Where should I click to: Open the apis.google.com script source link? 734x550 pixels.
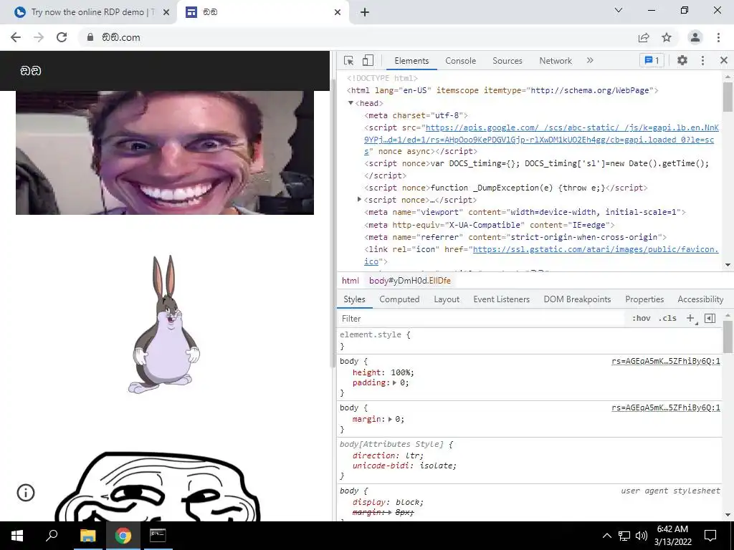[542, 140]
